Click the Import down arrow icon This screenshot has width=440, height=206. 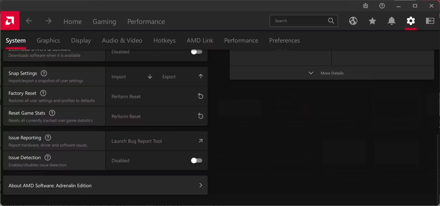point(150,76)
